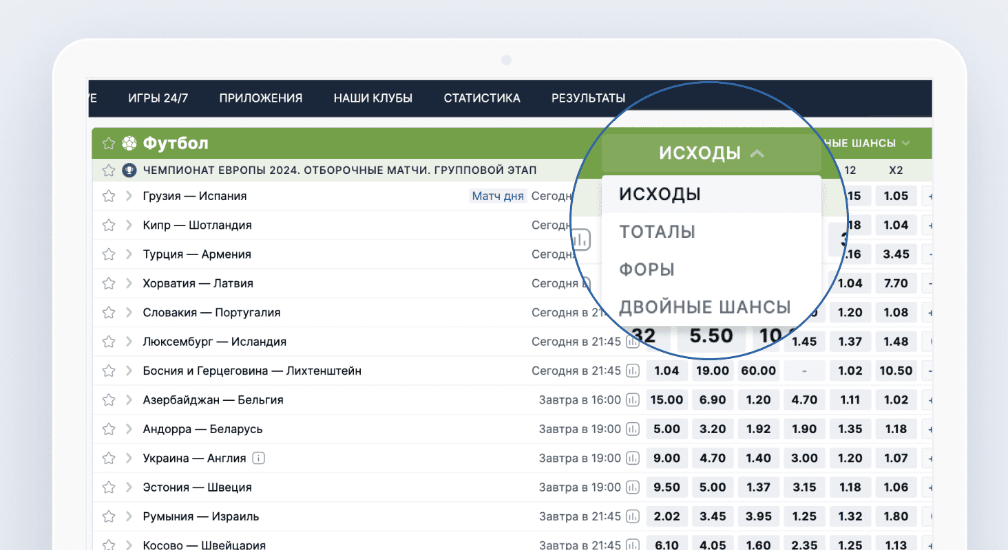Star the Словакия — Португалия match

[108, 312]
